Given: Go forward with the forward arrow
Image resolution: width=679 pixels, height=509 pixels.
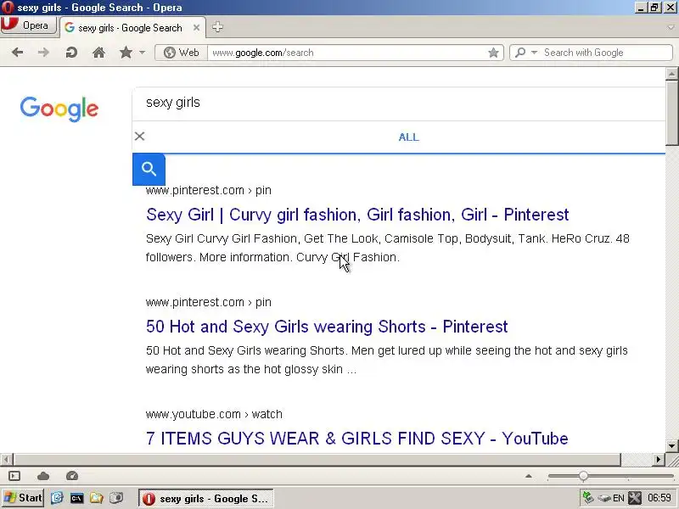Looking at the screenshot, I should (43, 53).
